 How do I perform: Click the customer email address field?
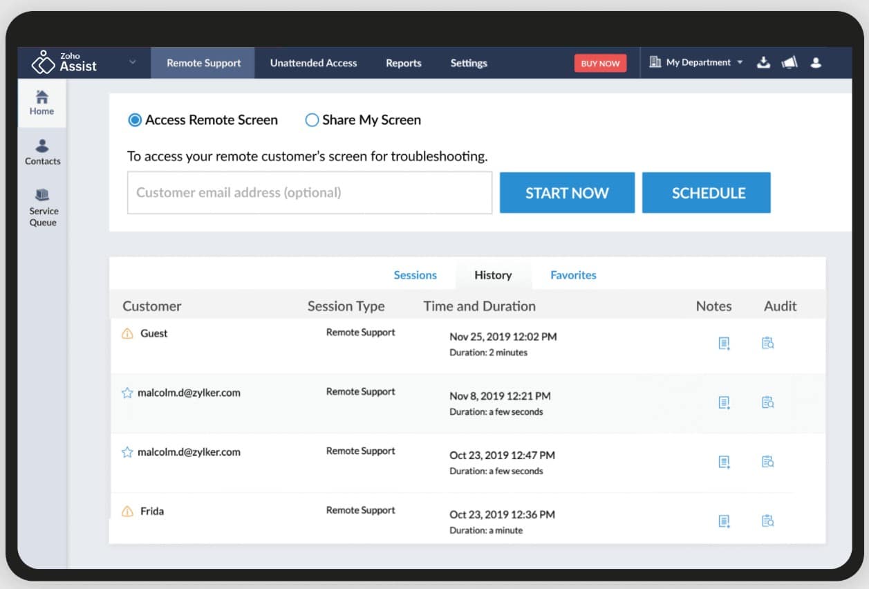coord(309,193)
